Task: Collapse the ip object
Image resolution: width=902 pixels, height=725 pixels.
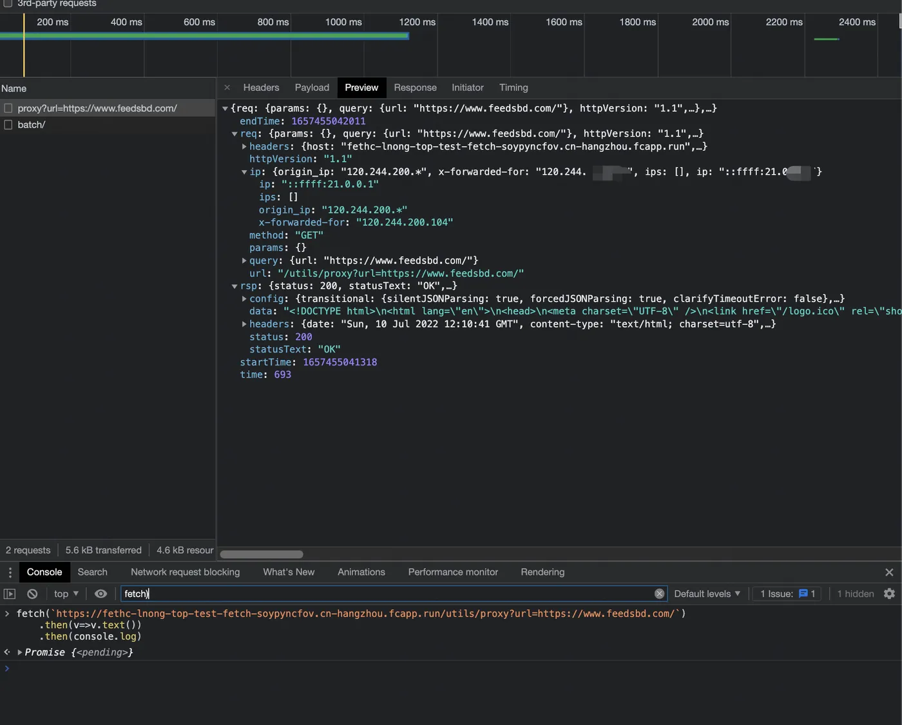Action: (x=244, y=172)
